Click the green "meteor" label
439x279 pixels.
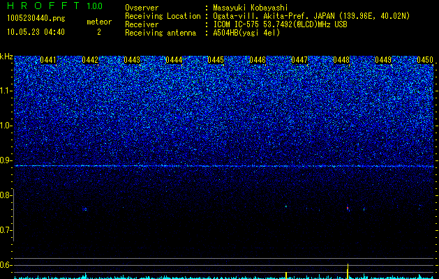99,22
